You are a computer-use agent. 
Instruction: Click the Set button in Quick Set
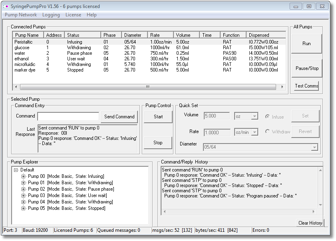point(305,116)
